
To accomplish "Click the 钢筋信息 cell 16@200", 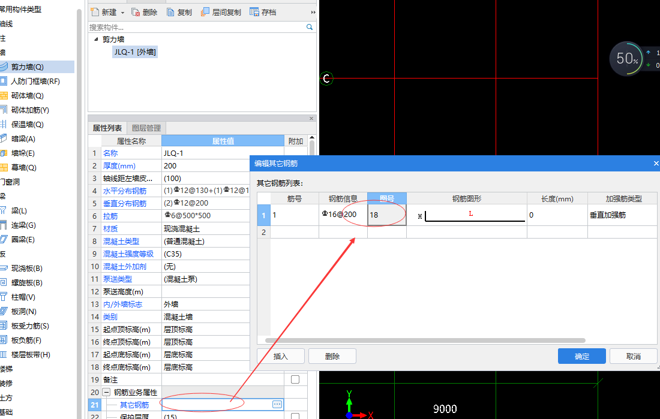I will click(x=343, y=215).
